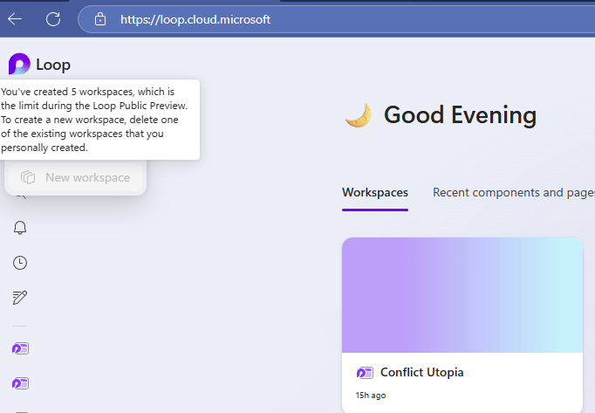Screen dimensions: 595x413
Task: Click the Good Evening greeting heading
Action: [x=460, y=114]
